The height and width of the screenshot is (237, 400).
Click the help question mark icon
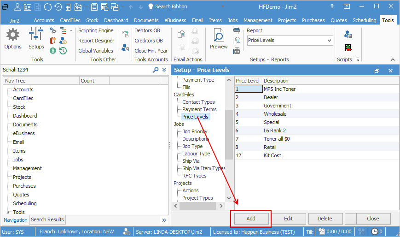332,6
